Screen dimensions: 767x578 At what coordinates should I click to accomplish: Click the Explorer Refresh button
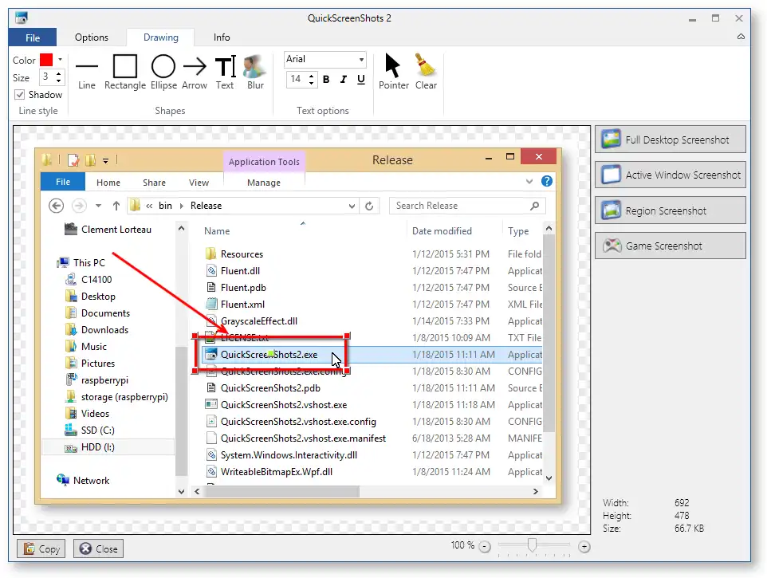point(369,206)
